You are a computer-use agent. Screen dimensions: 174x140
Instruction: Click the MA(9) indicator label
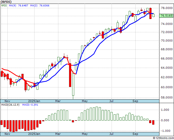[x=13, y=5]
